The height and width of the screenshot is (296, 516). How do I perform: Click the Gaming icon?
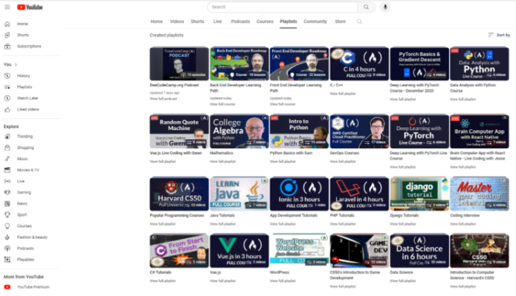(x=7, y=192)
